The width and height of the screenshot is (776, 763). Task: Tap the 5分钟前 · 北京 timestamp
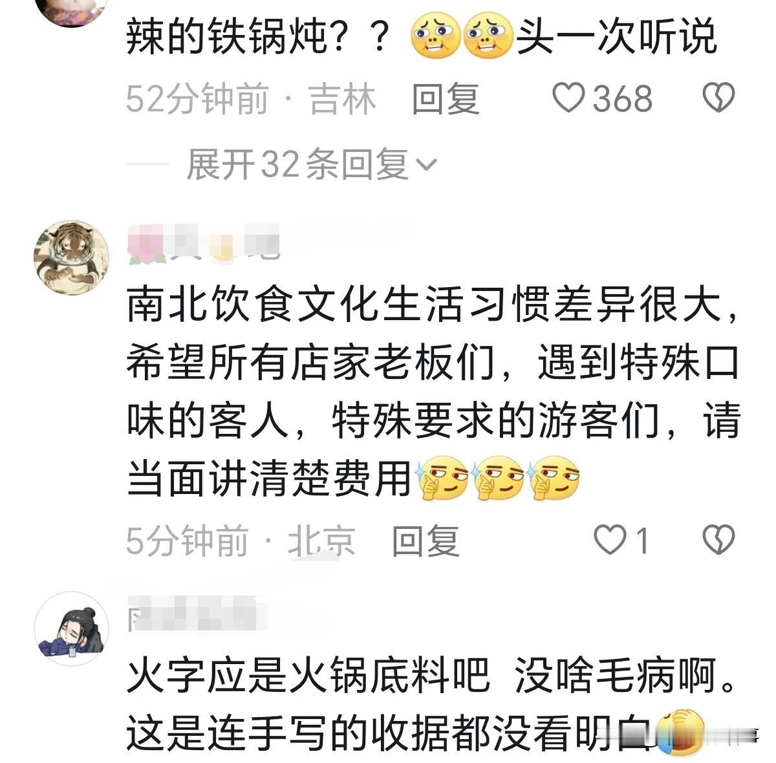tap(241, 541)
